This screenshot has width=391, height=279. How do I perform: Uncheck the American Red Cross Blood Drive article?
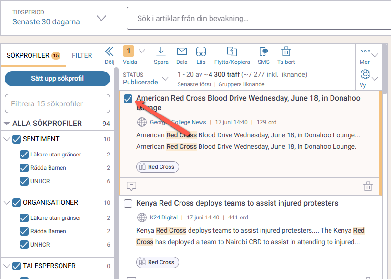[x=128, y=99]
